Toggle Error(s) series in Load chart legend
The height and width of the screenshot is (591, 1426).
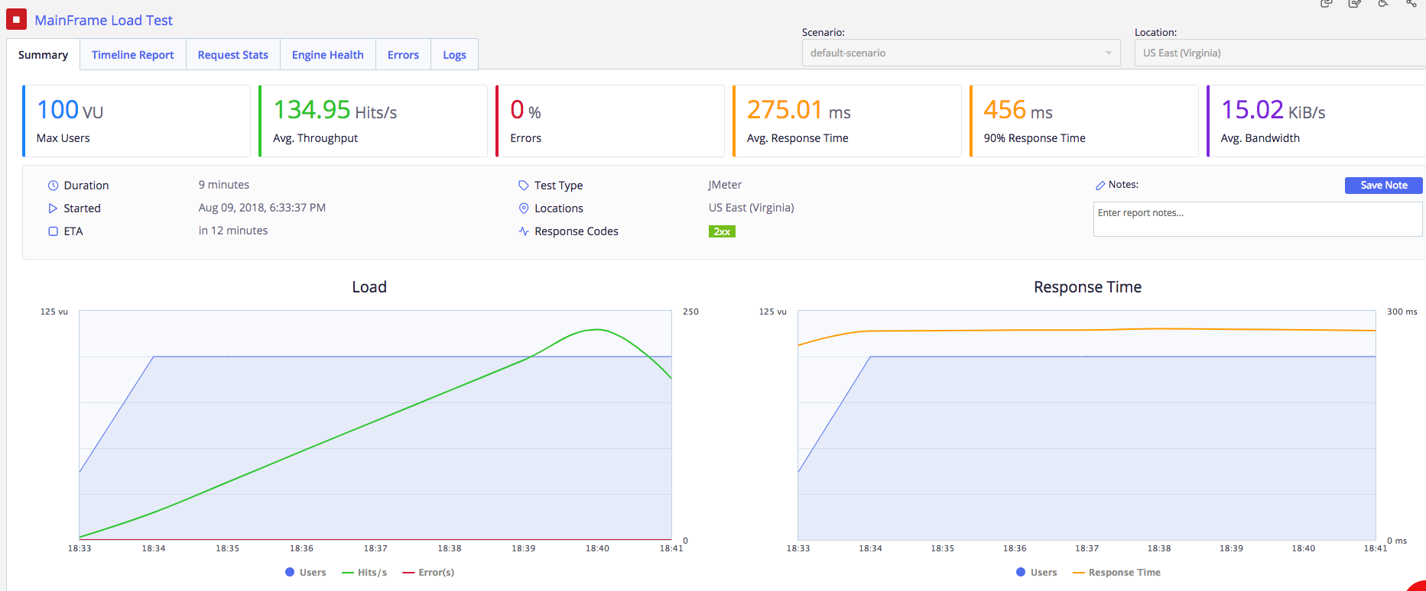428,573
